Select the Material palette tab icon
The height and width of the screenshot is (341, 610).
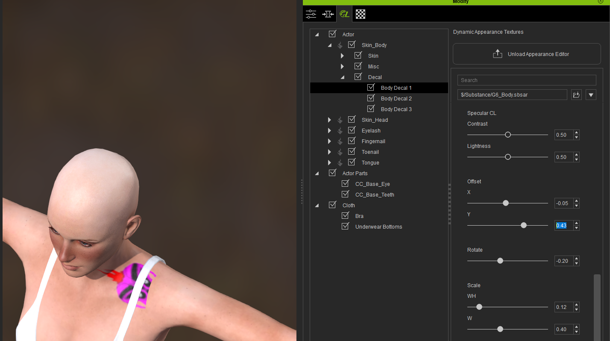(x=344, y=14)
